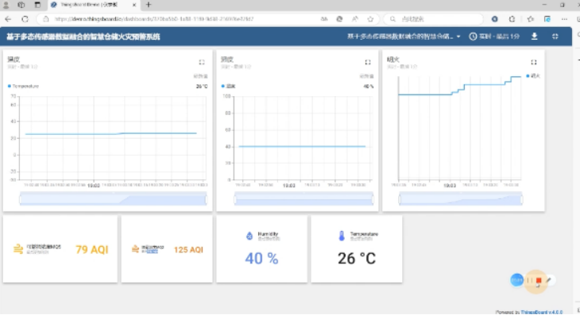Export the dashboard with download icon
Viewport: 580px width, 315px height.
point(534,36)
